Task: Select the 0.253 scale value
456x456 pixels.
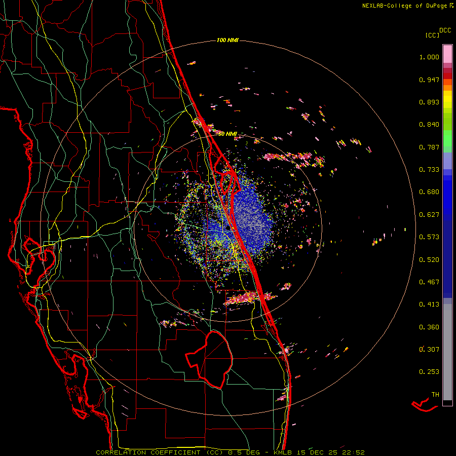Action: 429,372
